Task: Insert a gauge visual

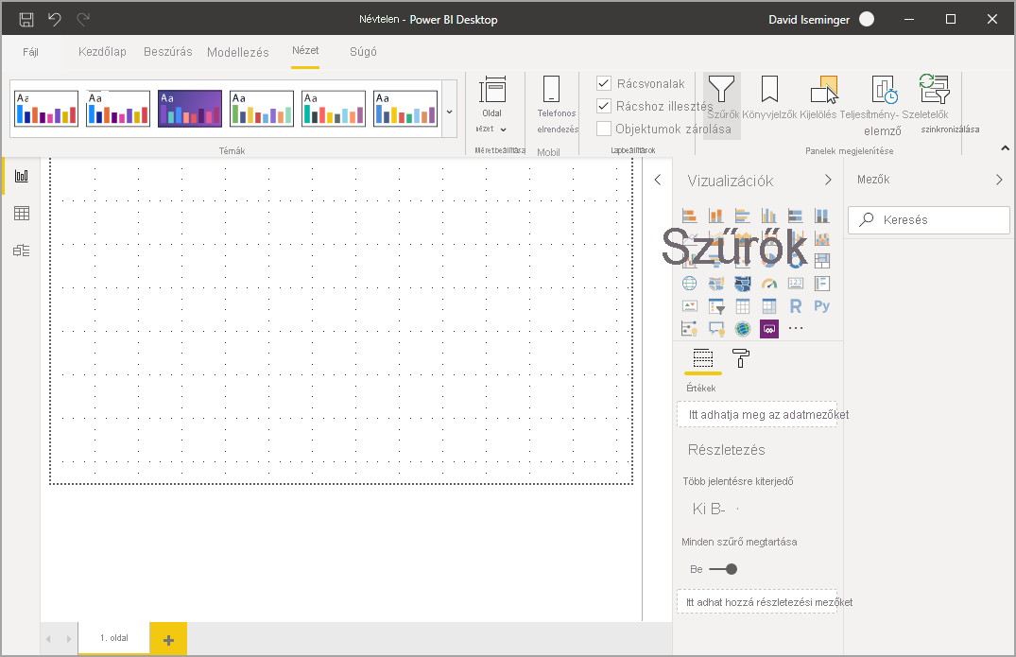Action: (x=769, y=284)
